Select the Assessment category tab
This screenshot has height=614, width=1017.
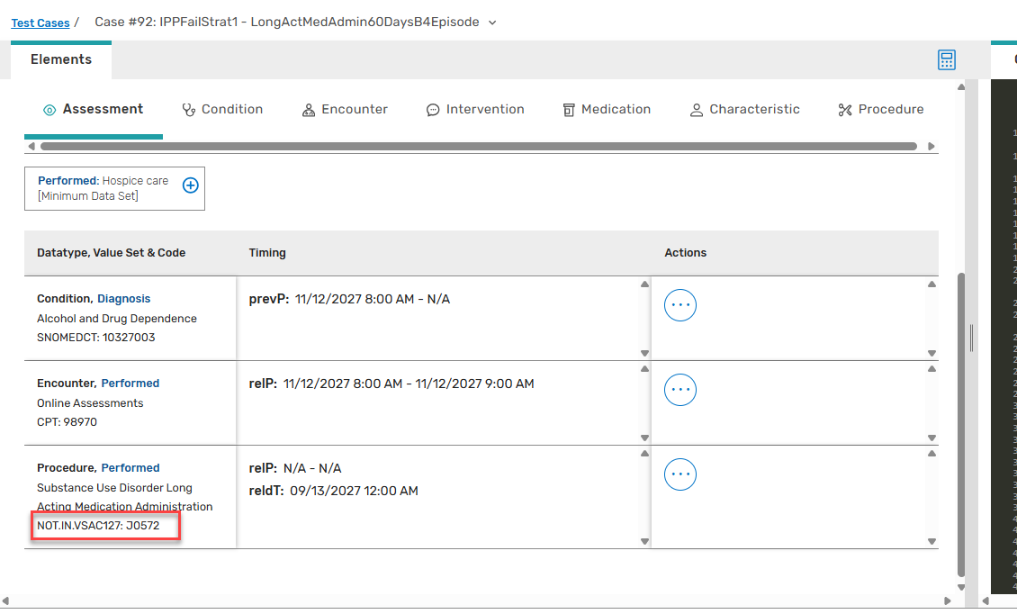pyautogui.click(x=94, y=110)
